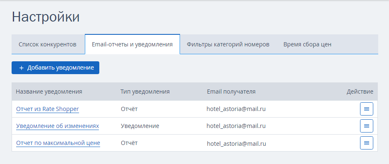Switch to Список конкурентов tab
389x164 pixels.
point(48,45)
